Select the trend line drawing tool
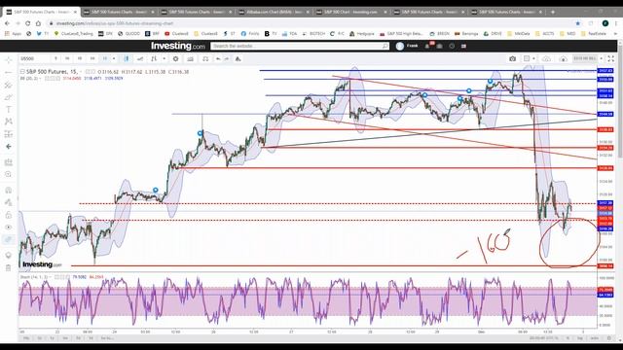Image resolution: width=623 pixels, height=350 pixels. (9, 73)
